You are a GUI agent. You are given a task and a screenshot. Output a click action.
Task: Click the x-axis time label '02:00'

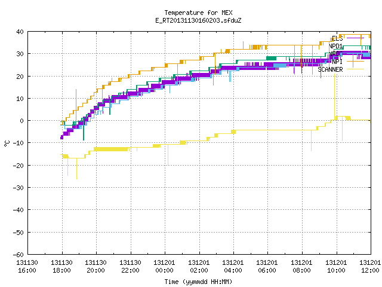coord(199,270)
